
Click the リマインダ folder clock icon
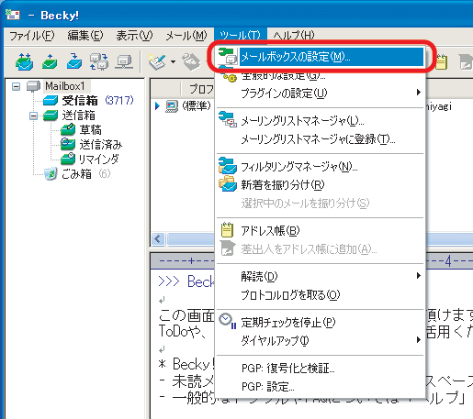pos(68,159)
